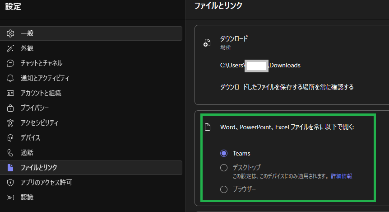Click the 設定 heading in sidebar
The width and height of the screenshot is (389, 212).
click(x=13, y=6)
